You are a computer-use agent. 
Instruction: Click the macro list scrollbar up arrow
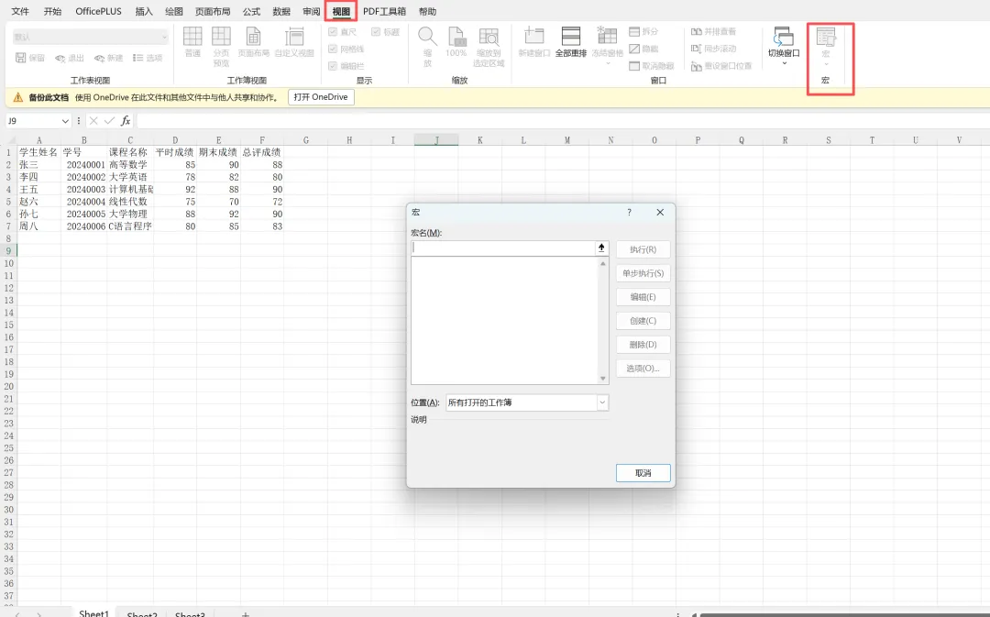click(603, 263)
